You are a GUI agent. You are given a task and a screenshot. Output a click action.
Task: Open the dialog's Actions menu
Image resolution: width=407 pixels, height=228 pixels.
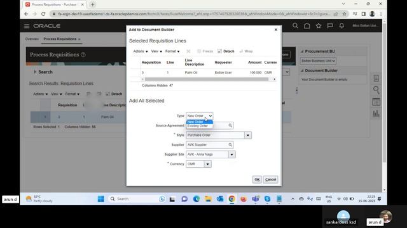[141, 51]
